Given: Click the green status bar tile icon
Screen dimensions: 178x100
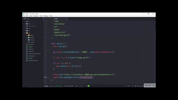Looking at the screenshot, I should [x=89, y=86].
